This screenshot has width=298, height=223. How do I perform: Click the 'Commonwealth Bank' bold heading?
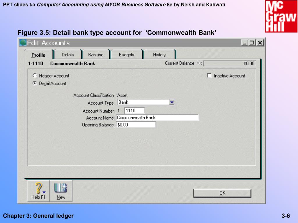click(72, 63)
